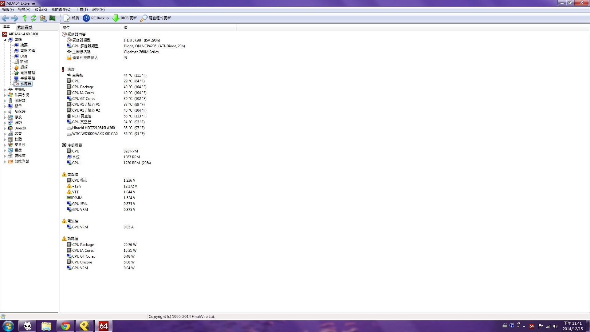The image size is (590, 332).
Task: Open the users icon in toolbar
Action: point(43,18)
